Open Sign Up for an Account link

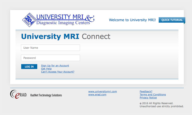(55, 66)
